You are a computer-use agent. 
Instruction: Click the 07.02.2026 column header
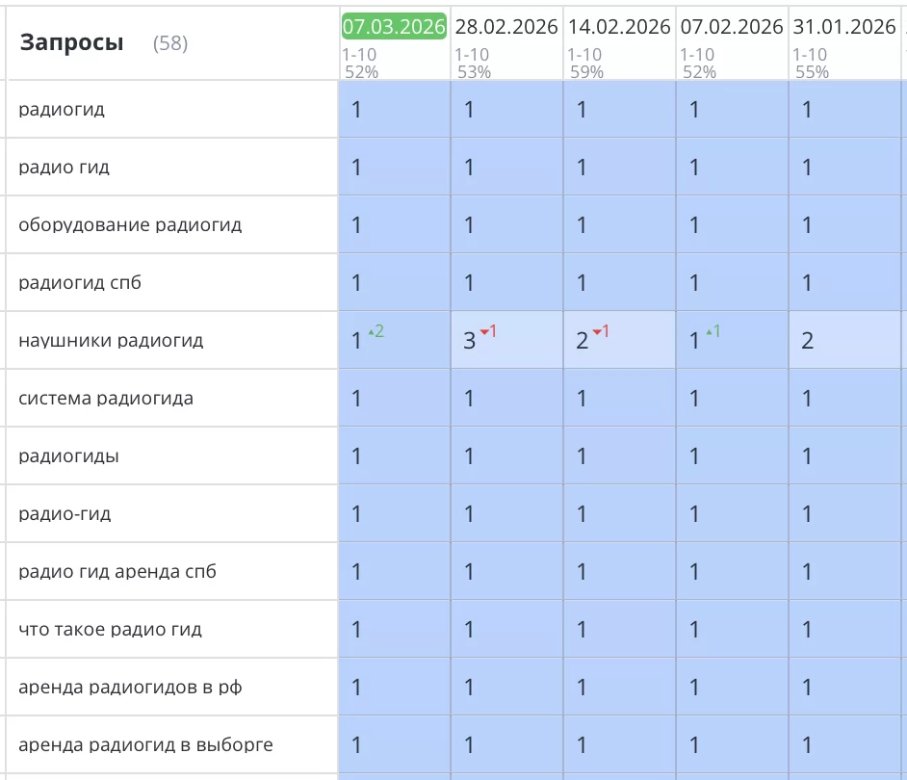[732, 27]
